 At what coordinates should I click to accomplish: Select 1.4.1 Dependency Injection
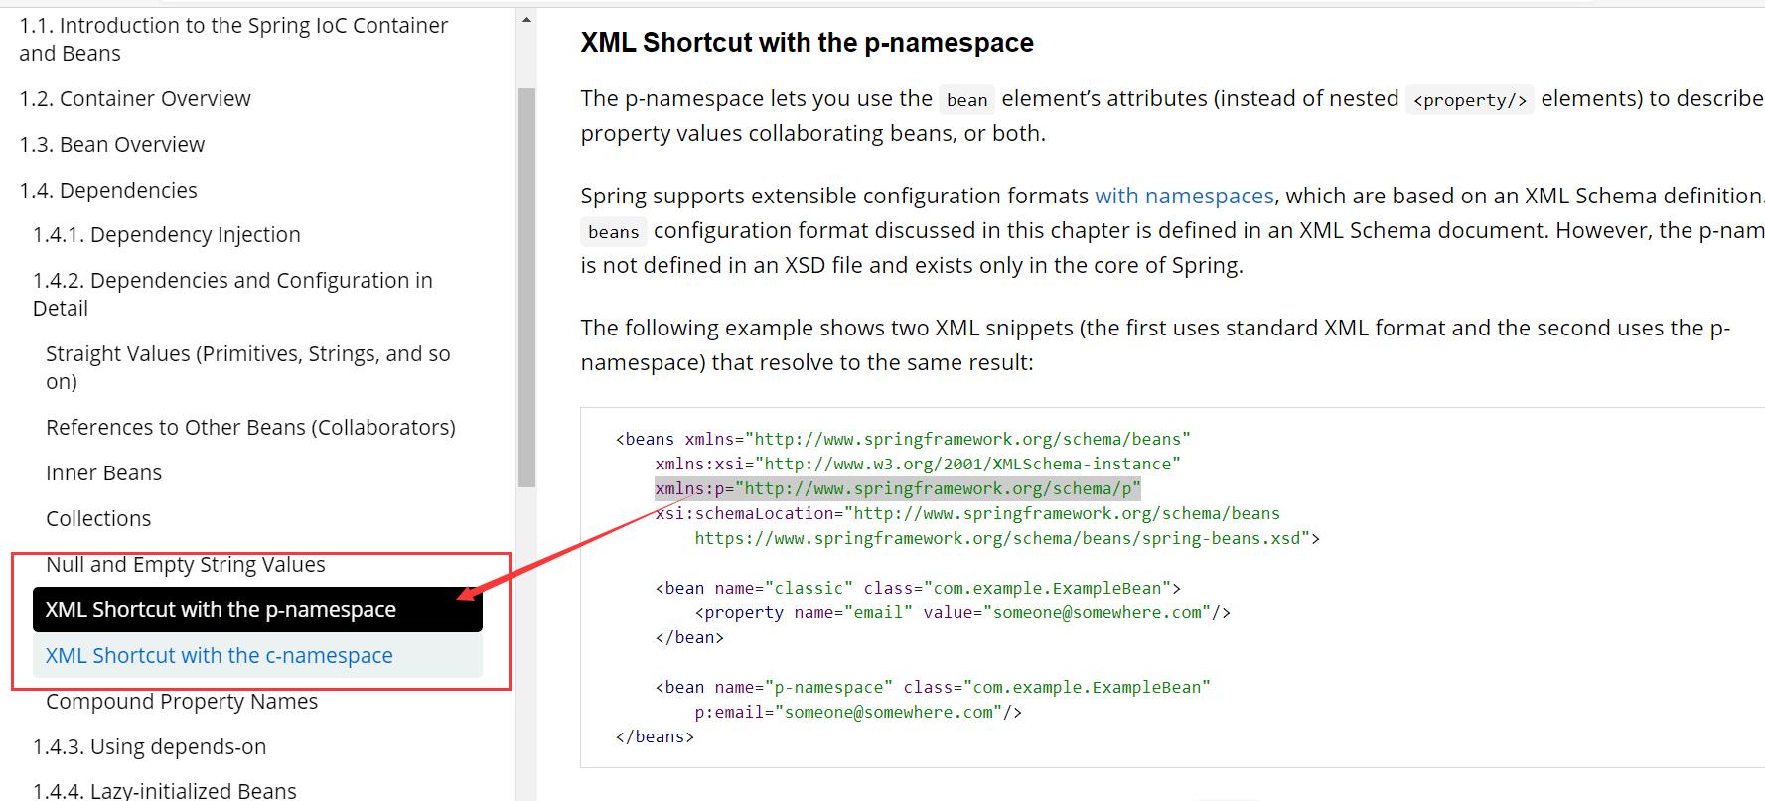pyautogui.click(x=167, y=234)
